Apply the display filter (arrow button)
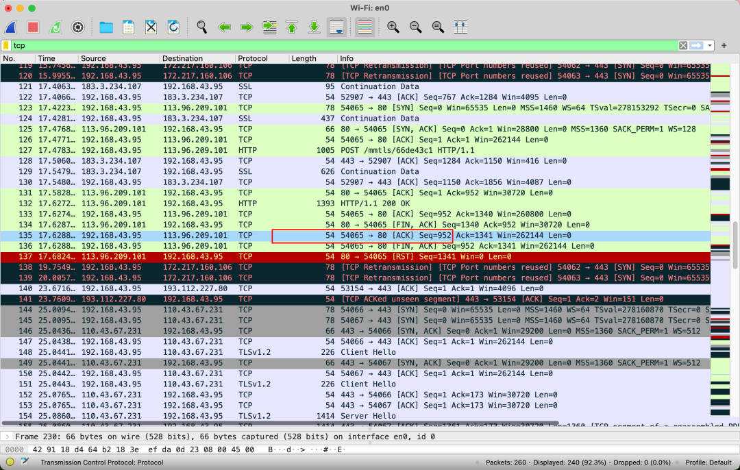This screenshot has width=740, height=470. (x=696, y=45)
